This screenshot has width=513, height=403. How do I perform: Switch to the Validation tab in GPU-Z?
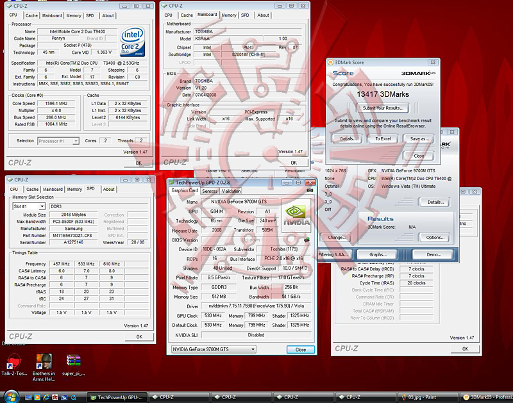231,191
